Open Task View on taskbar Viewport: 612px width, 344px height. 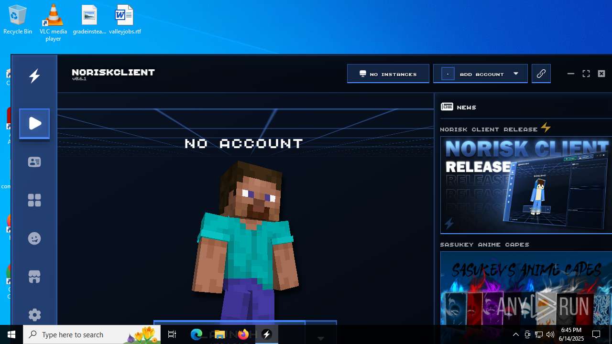point(172,334)
